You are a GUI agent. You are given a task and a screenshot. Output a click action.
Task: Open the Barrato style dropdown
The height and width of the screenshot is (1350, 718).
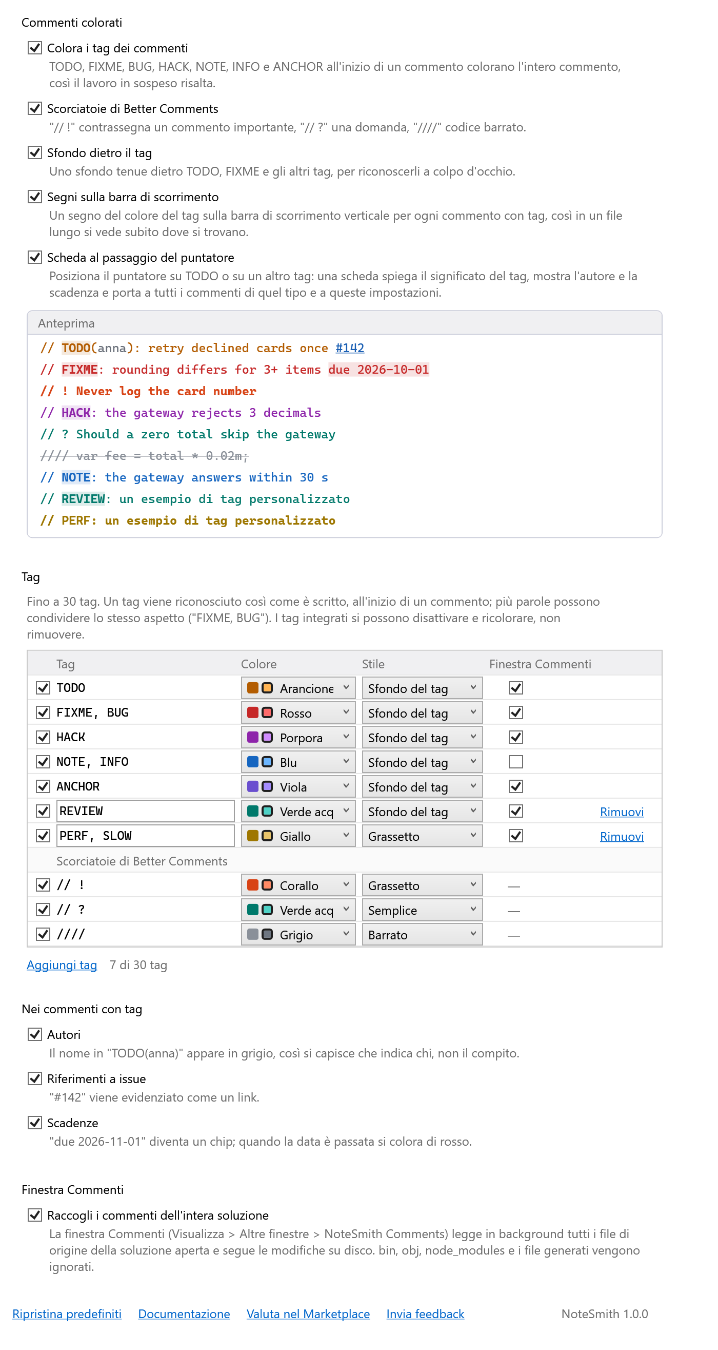pyautogui.click(x=422, y=934)
